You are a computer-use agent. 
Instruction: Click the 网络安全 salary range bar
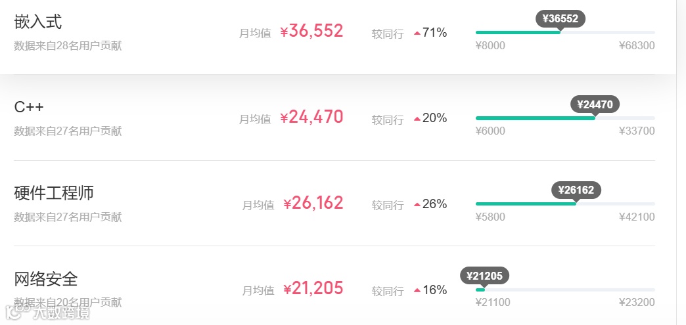[x=565, y=290]
